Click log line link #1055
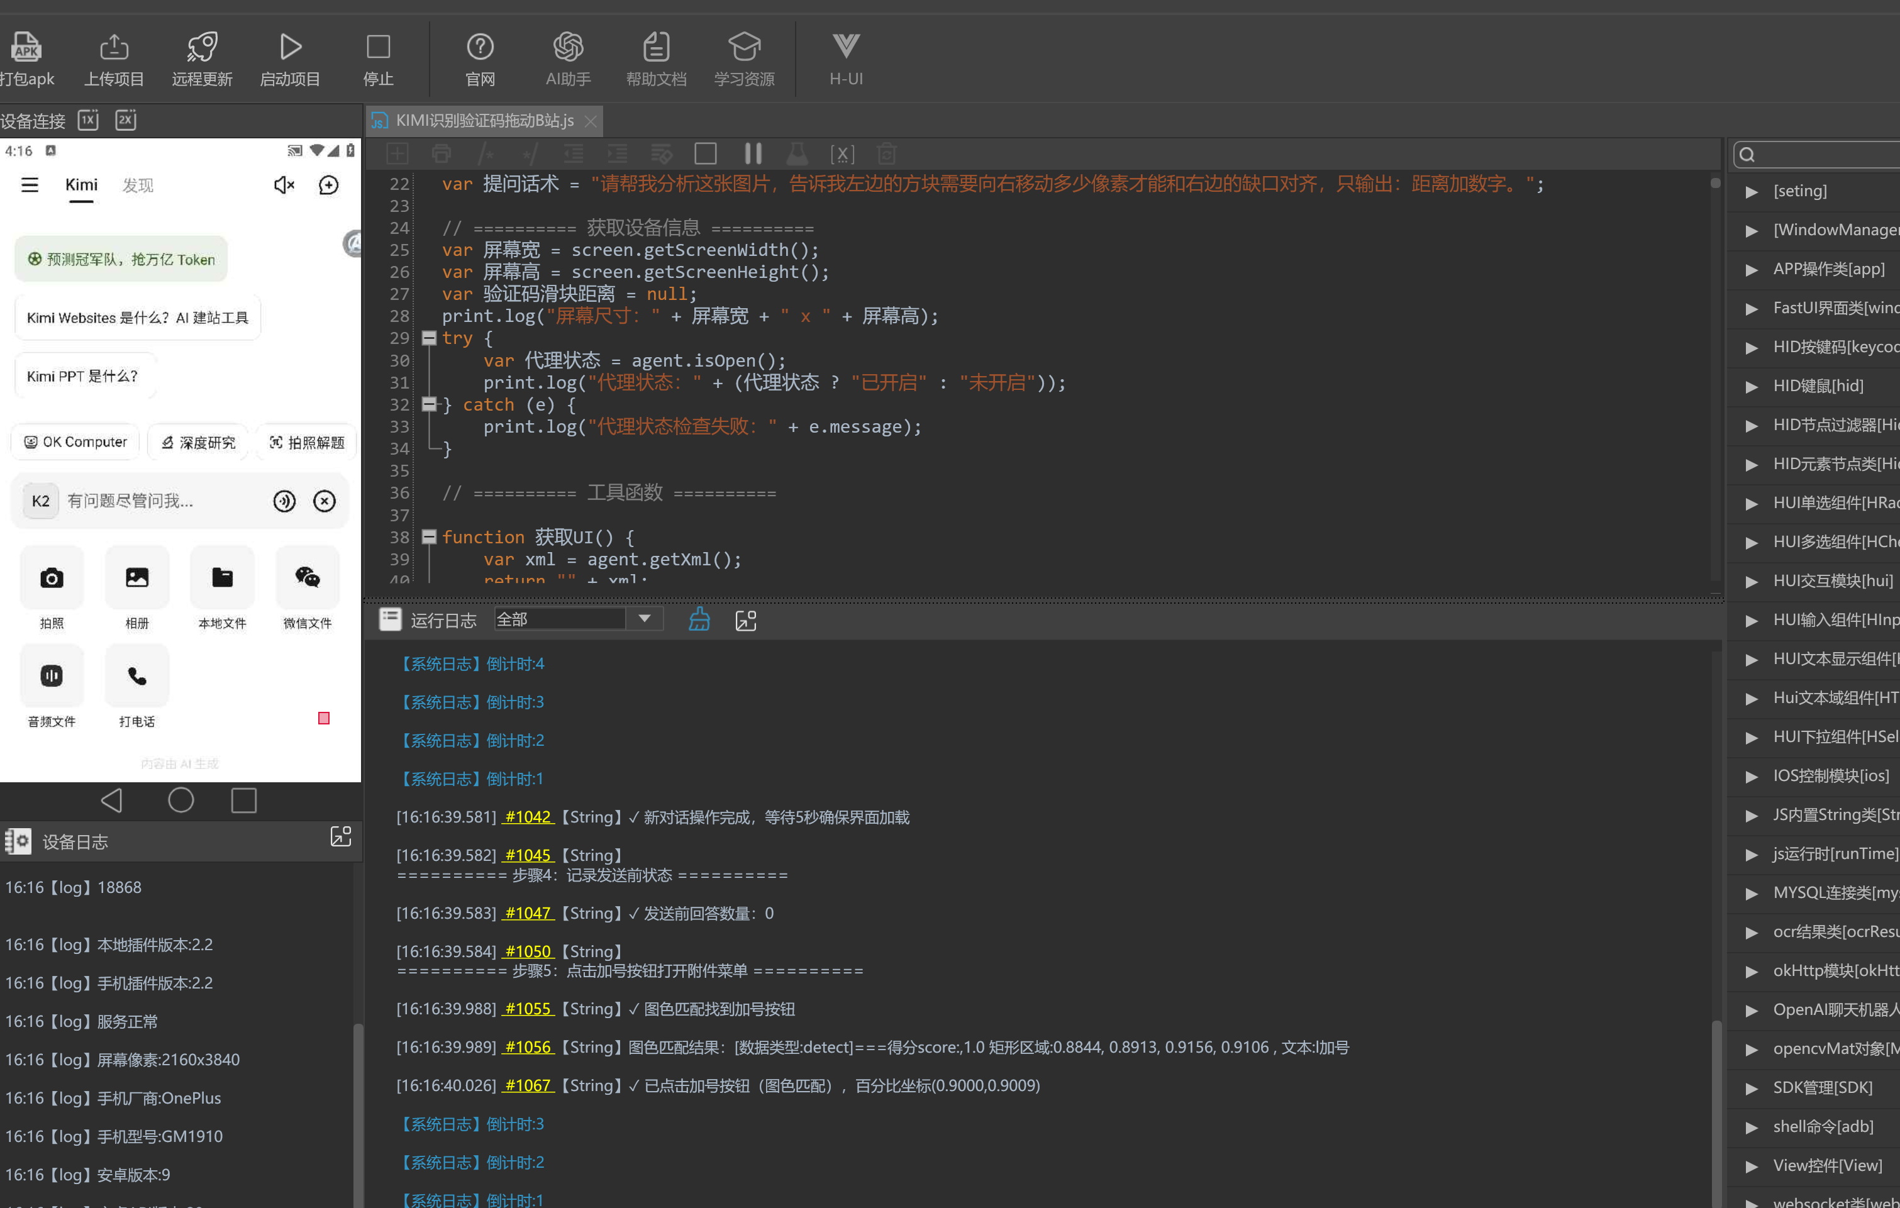1900x1208 pixels. coord(528,1009)
